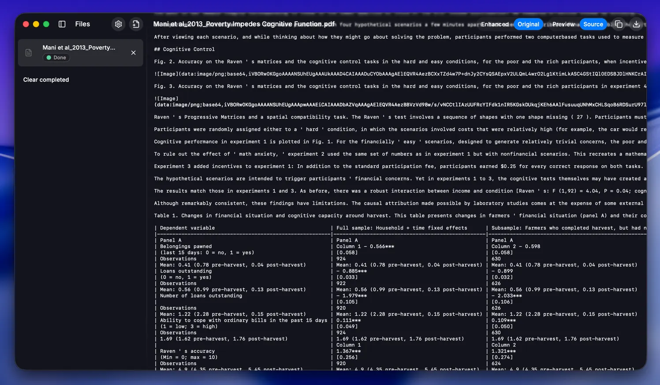Click the '## Cognitive Control' heading
660x385 pixels.
pyautogui.click(x=184, y=49)
